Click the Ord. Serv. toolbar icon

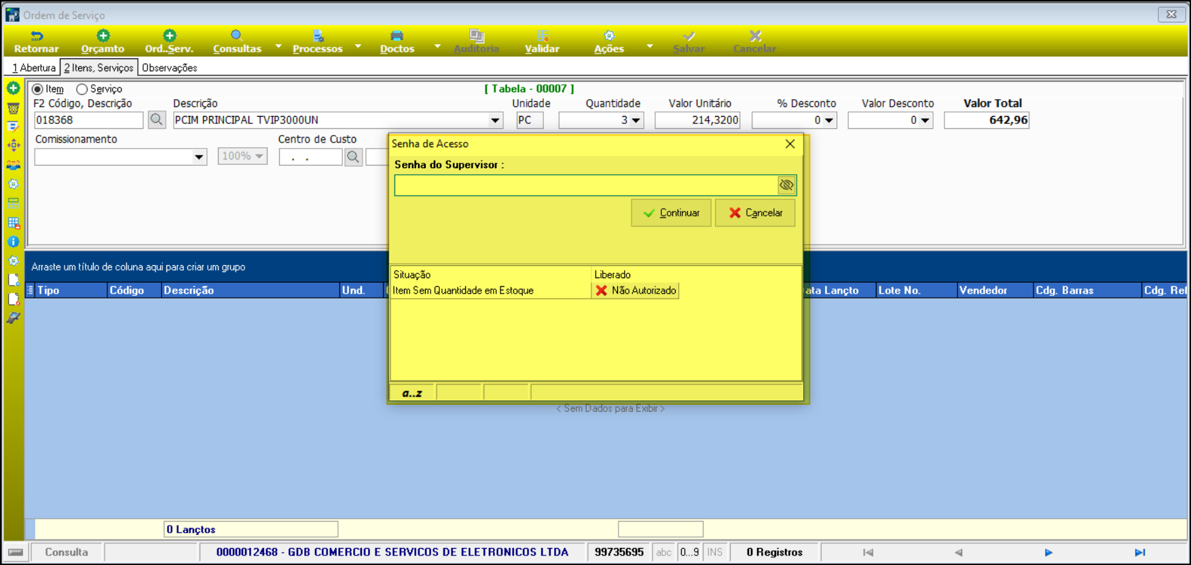coord(169,36)
